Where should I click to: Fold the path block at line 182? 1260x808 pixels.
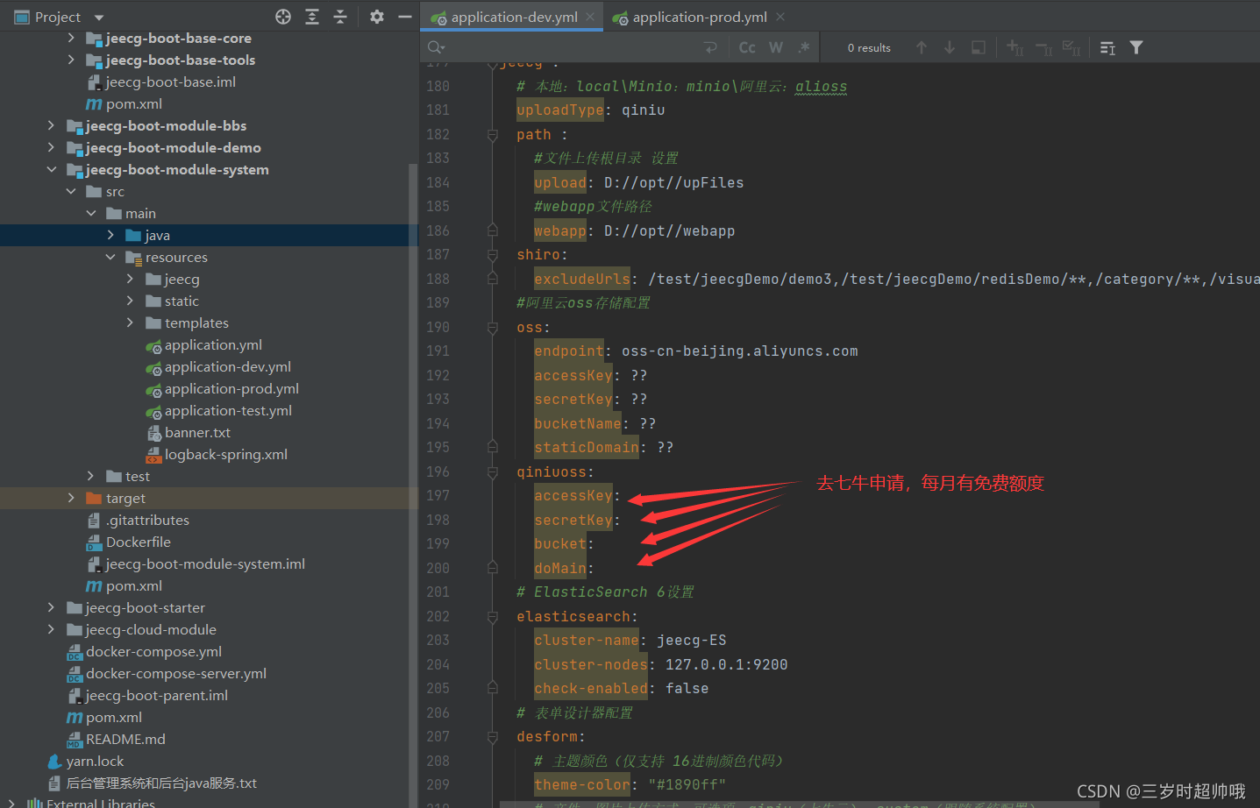(x=493, y=135)
